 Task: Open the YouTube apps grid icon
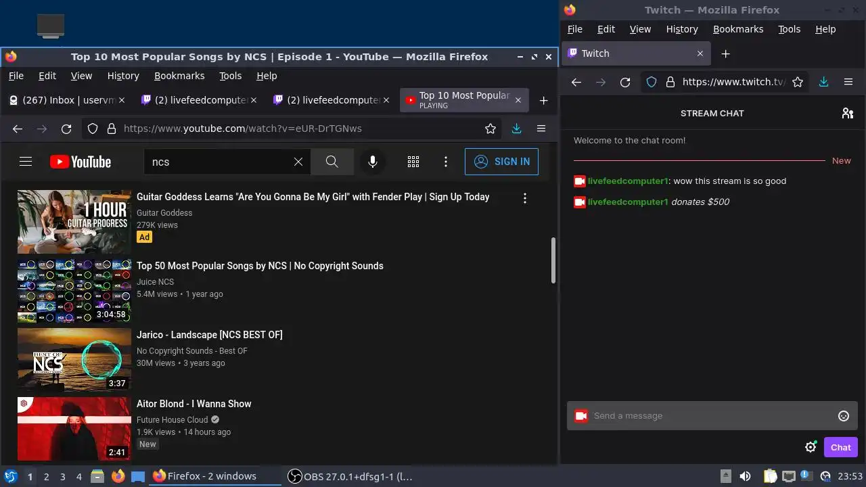click(413, 162)
